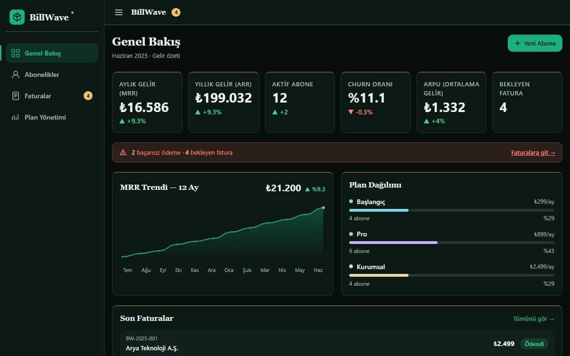Click the Genel Bakış grid icon
Screen dimensions: 570x356
point(16,53)
